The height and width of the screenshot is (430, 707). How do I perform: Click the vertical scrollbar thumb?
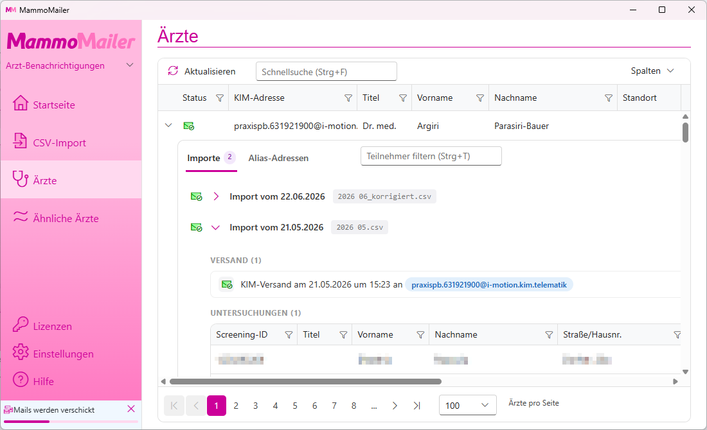point(685,132)
